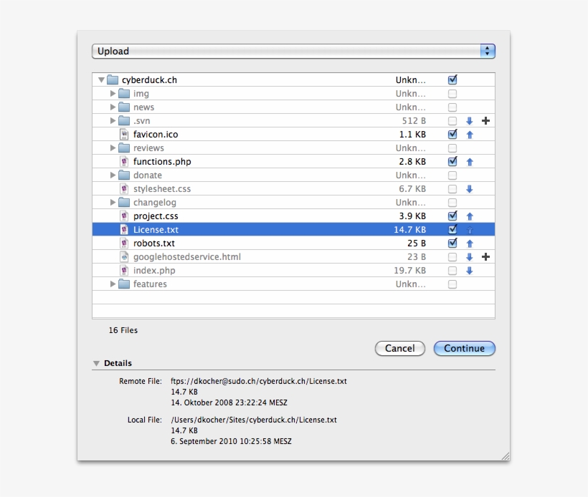Click the plus icon beside .svn folder
Image resolution: width=588 pixels, height=497 pixels.
point(486,120)
